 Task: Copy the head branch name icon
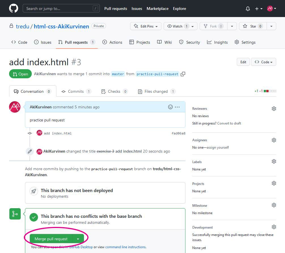183,74
